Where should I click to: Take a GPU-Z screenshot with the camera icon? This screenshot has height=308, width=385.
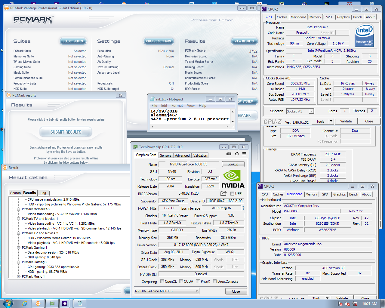229,154
